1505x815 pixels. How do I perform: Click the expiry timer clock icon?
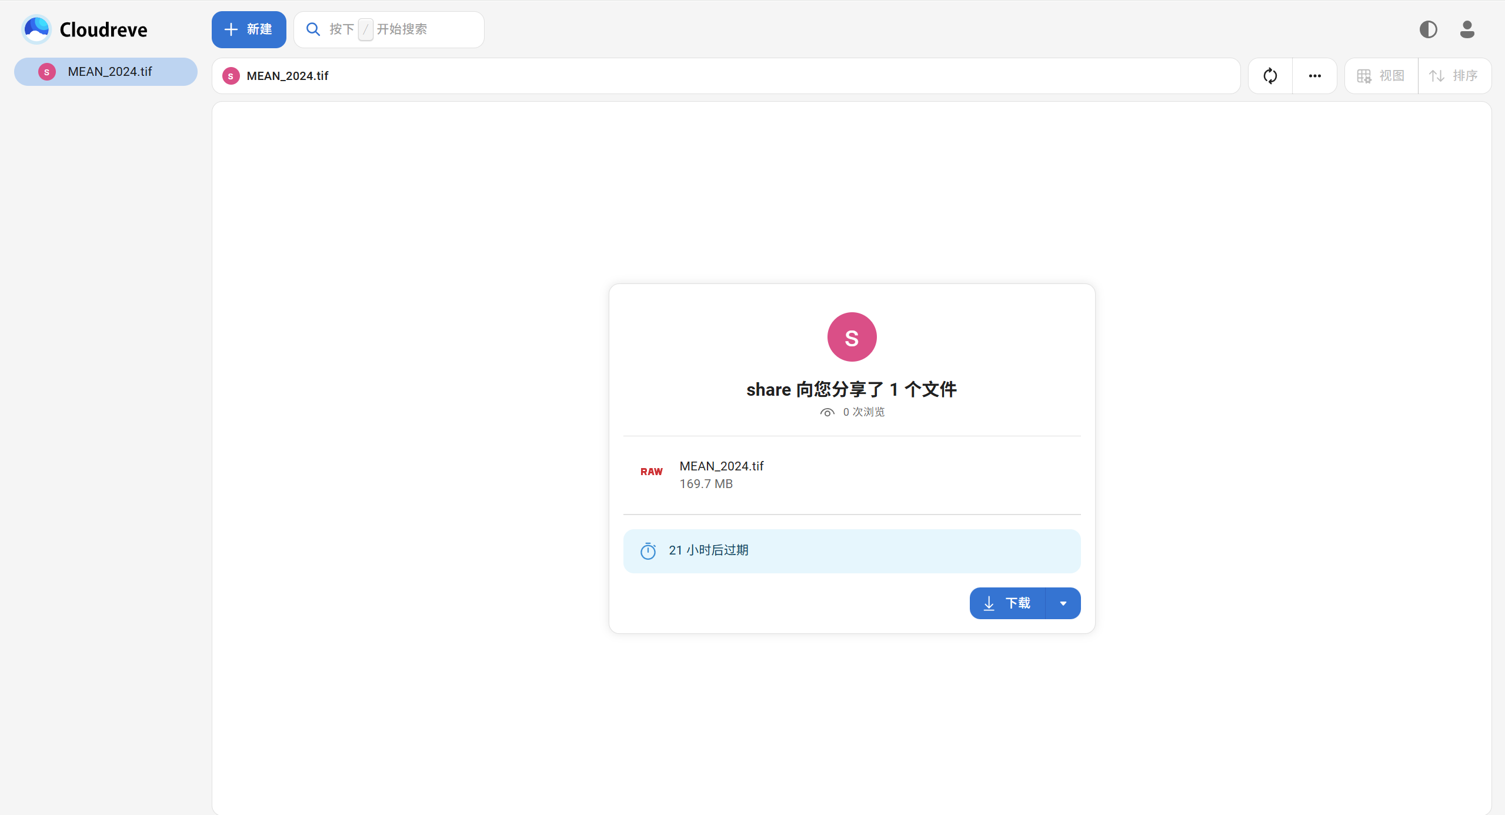pyautogui.click(x=648, y=550)
